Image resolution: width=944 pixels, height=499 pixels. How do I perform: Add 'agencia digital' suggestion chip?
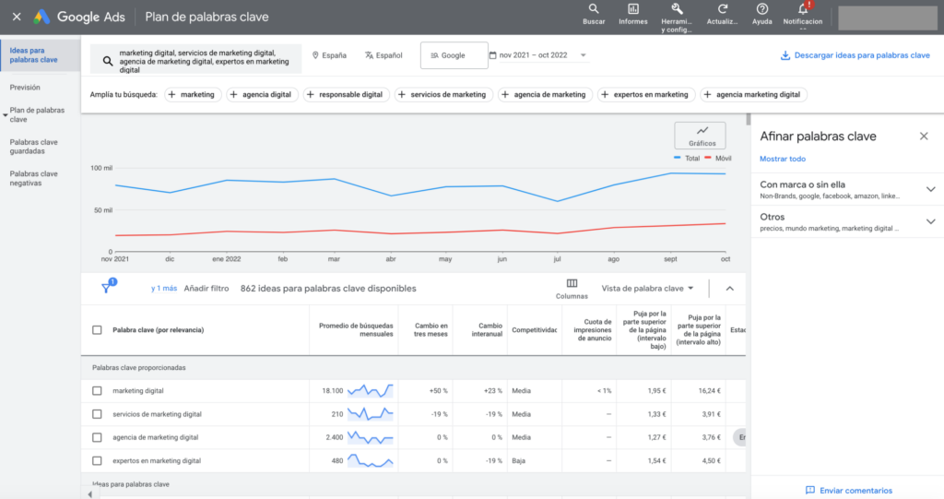[x=262, y=95]
